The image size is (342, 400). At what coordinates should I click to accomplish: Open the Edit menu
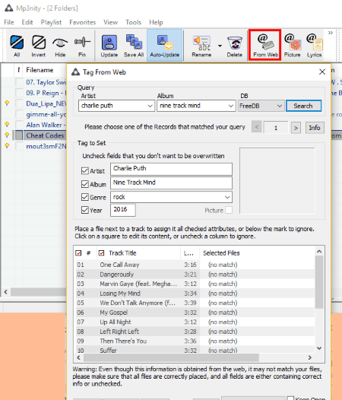27,23
